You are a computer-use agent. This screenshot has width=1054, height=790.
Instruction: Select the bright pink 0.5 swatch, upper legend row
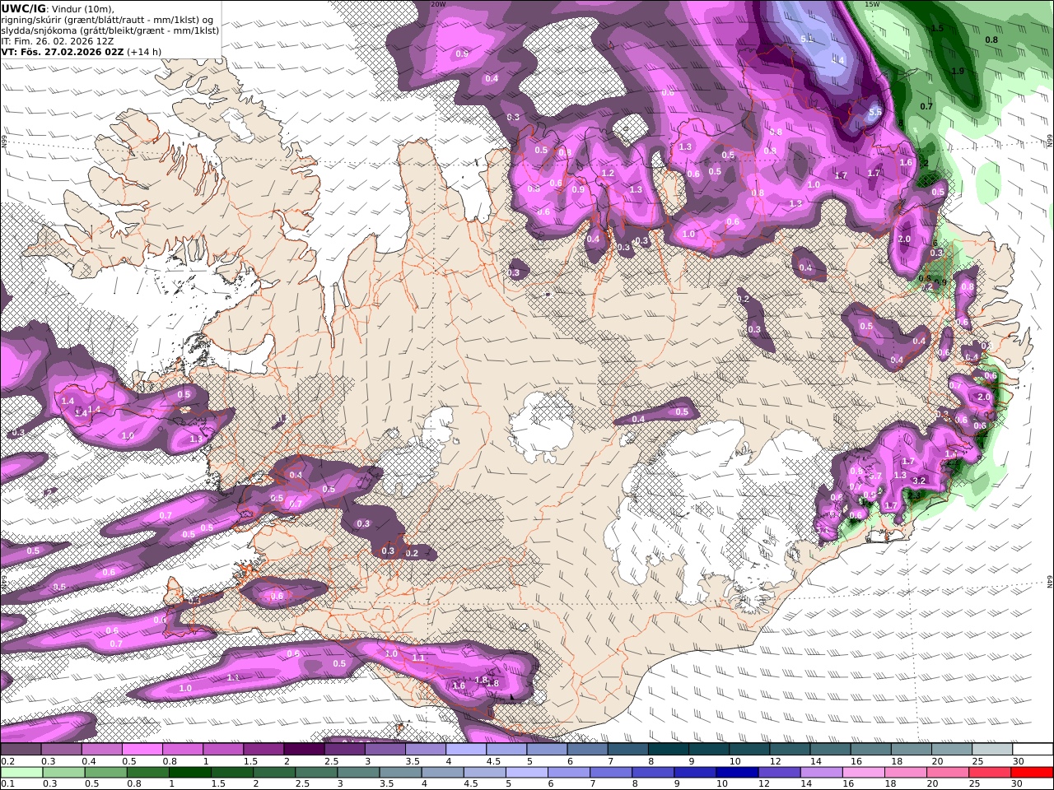click(x=142, y=749)
